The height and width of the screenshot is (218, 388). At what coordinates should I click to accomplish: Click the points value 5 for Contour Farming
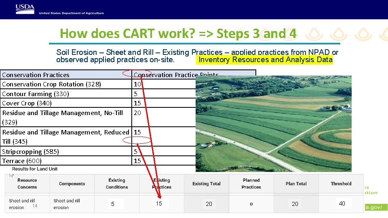tap(136, 94)
